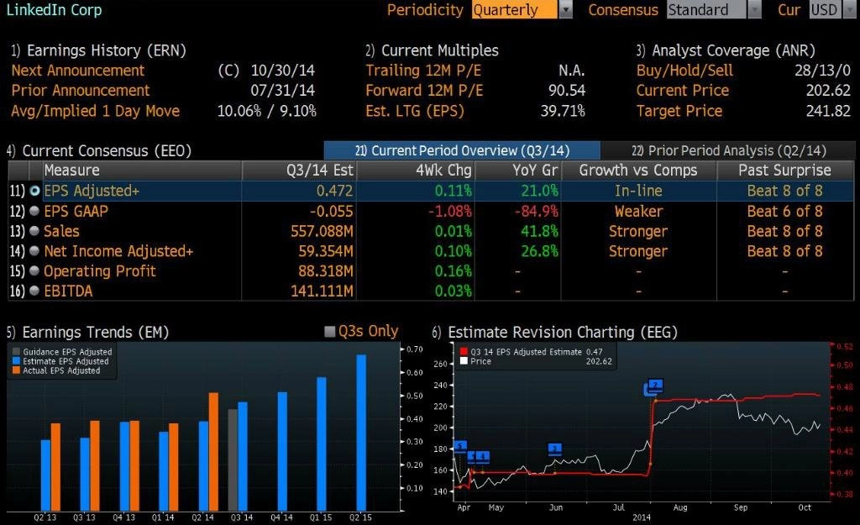860x525 pixels.
Task: Click the YoY Gr column header
Action: click(x=518, y=171)
